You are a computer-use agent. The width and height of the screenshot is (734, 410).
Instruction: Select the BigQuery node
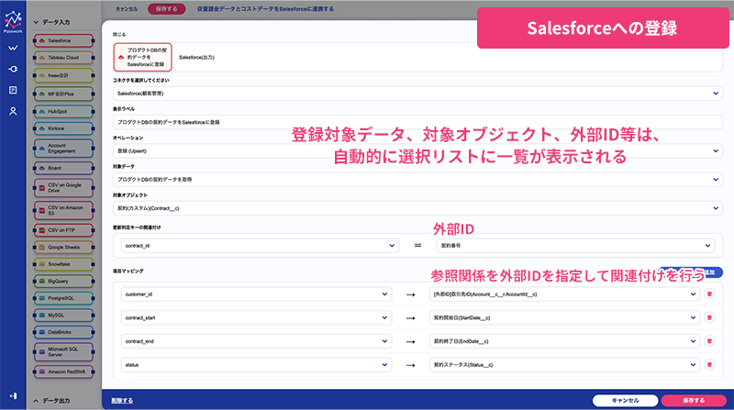(x=63, y=282)
